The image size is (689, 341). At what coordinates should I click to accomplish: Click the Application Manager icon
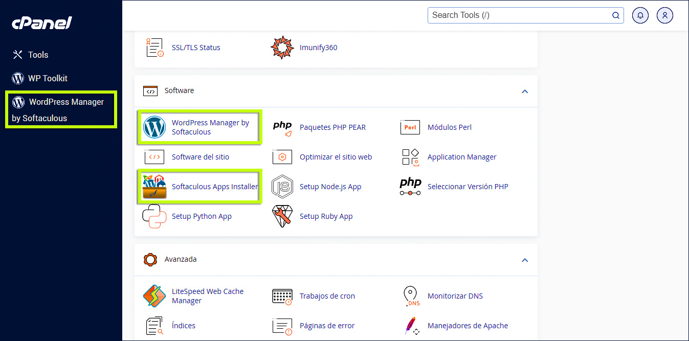pos(410,157)
